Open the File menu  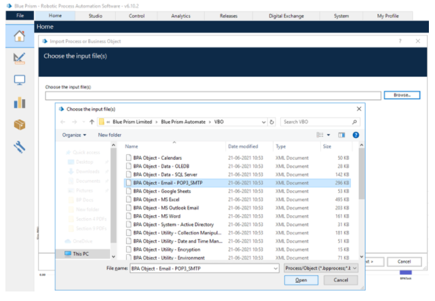[20, 16]
